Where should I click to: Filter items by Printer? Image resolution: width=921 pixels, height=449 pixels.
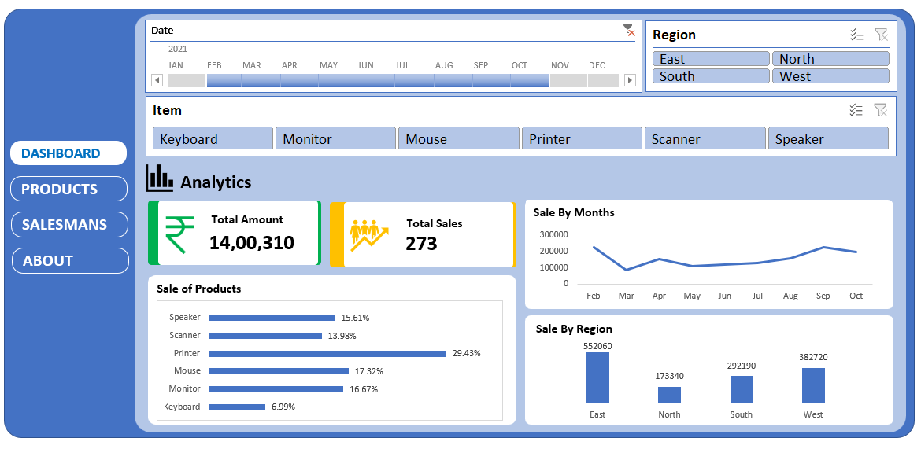point(582,139)
